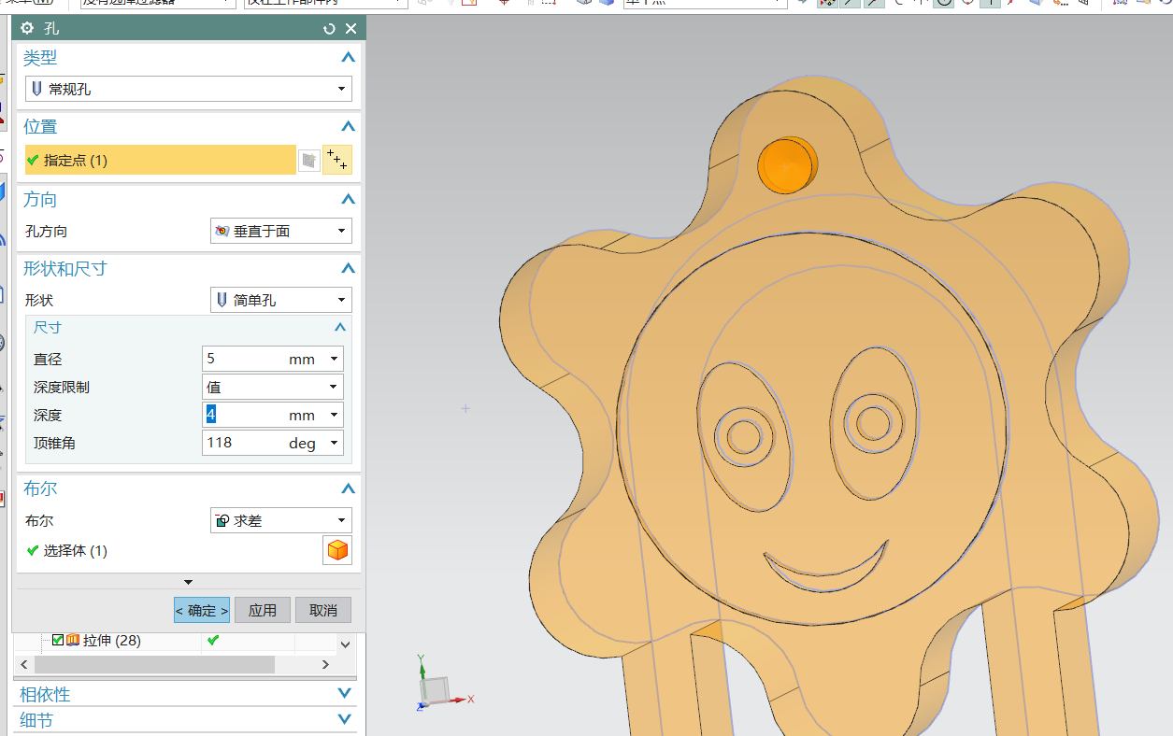The width and height of the screenshot is (1173, 736).
Task: Click the 孔方向 label
Action: coord(46,231)
